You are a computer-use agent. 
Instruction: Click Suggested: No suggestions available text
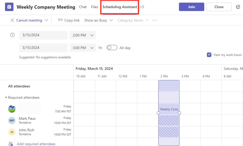(45, 57)
